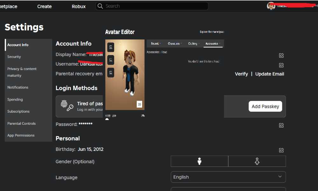Go to Privacy & content maturity settings

[28, 72]
